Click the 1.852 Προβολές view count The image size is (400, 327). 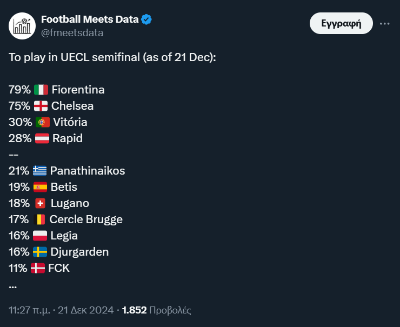(157, 311)
